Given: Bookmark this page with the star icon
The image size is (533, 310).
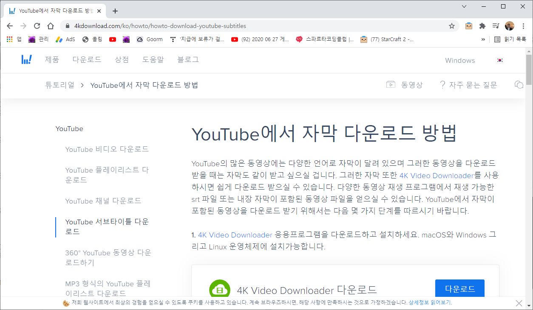Looking at the screenshot, I should coord(452,26).
